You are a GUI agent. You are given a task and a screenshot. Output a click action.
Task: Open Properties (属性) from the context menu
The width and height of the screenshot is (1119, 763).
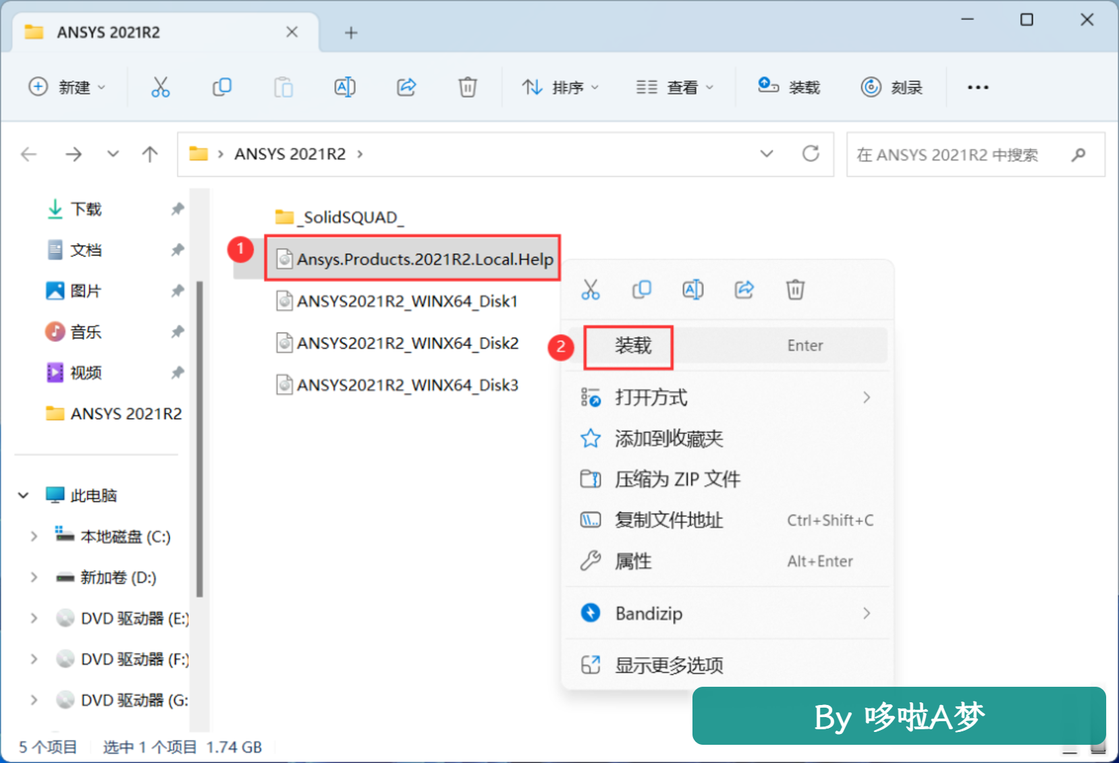(728, 561)
